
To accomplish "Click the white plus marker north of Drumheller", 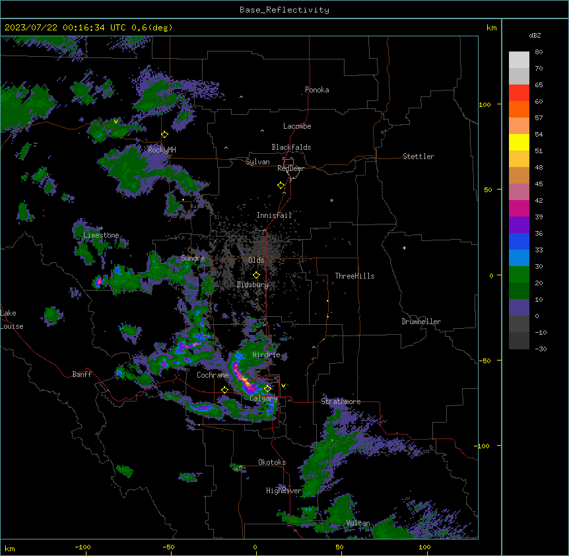I will [x=404, y=248].
